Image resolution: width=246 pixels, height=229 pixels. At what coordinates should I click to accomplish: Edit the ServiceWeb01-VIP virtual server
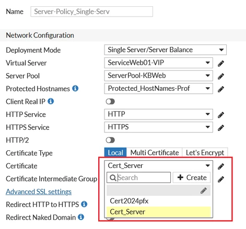(x=221, y=64)
